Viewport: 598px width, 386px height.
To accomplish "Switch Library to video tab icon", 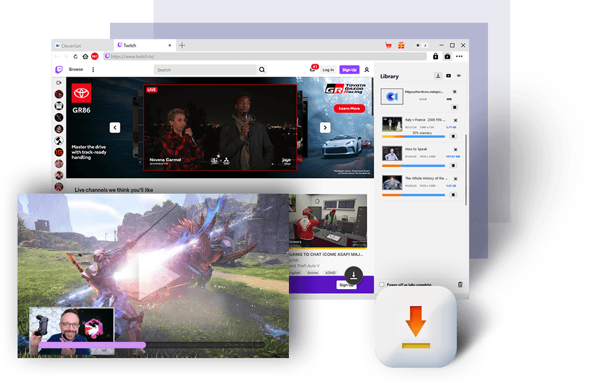I will point(448,76).
